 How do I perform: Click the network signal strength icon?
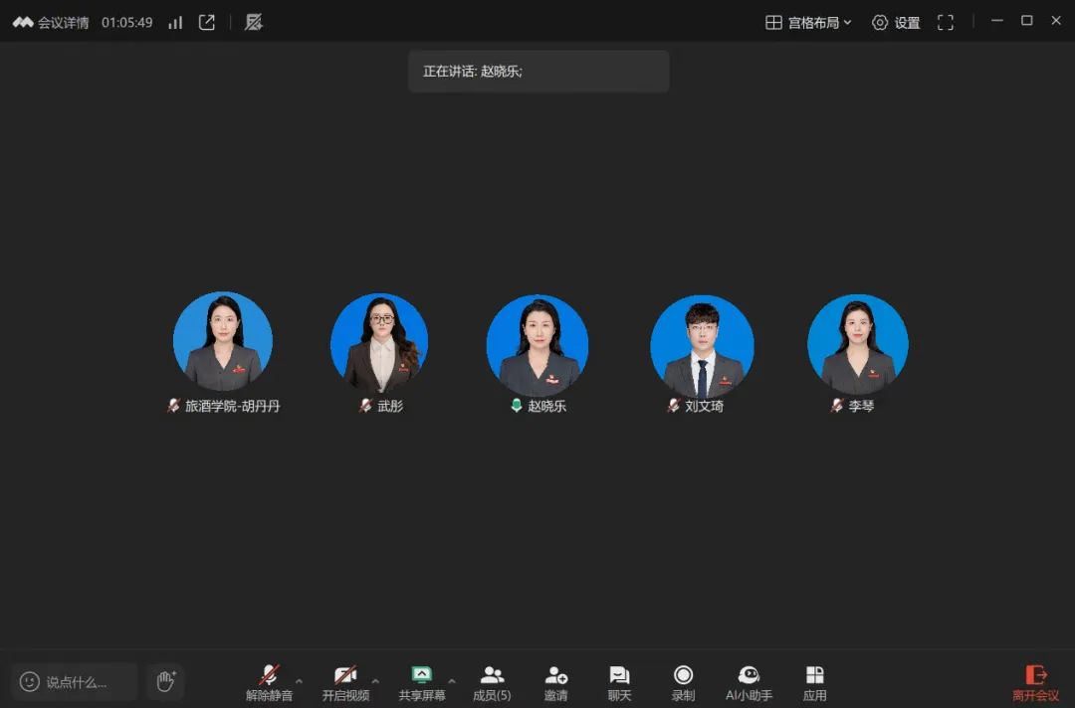point(175,22)
